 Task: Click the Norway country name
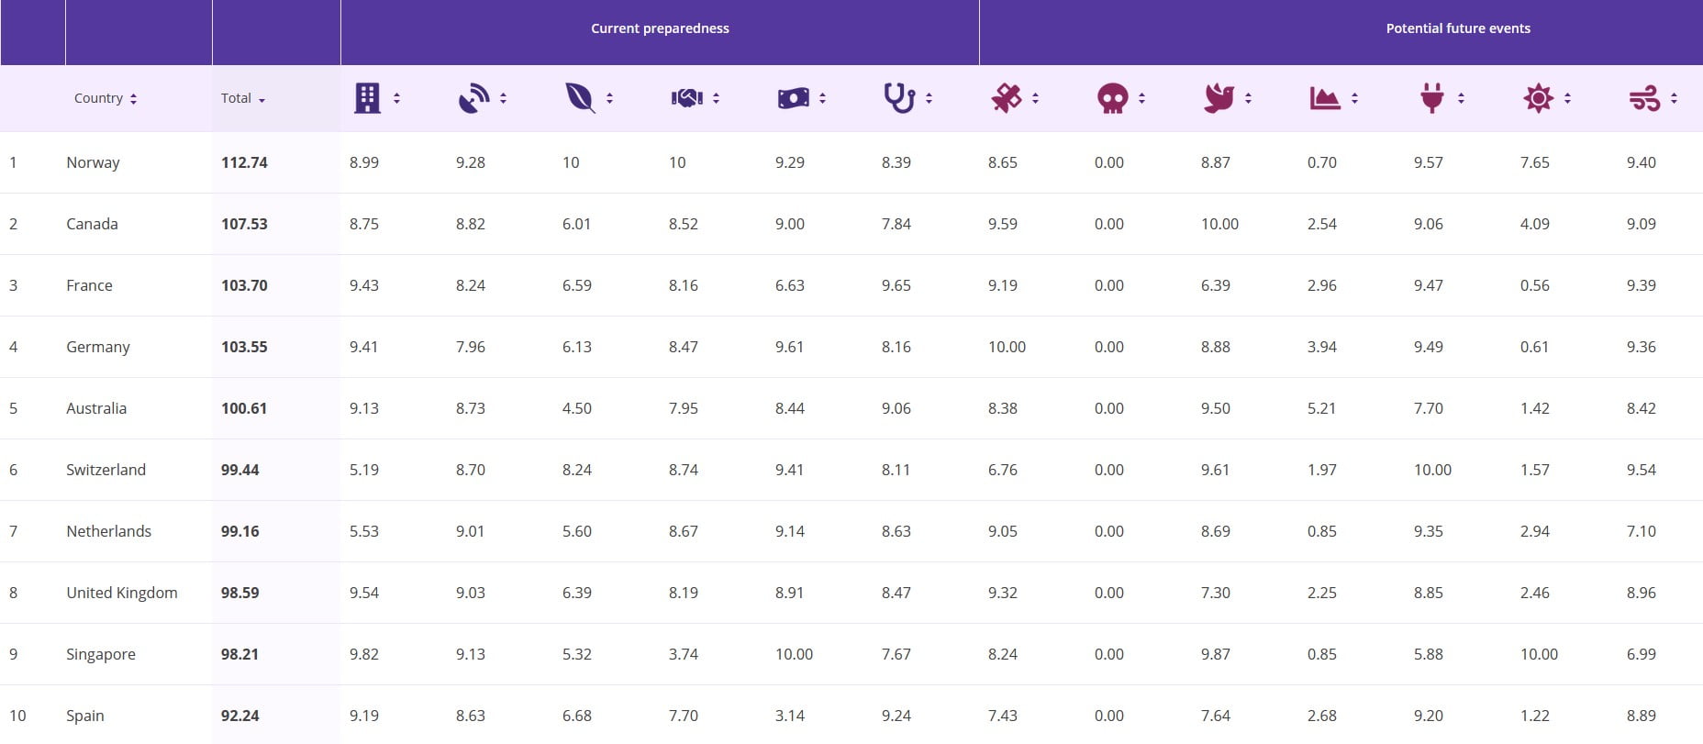click(93, 162)
